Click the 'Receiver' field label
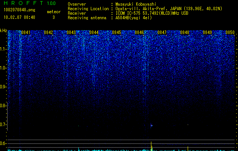Screen dimensions: 238x151 pos(77,13)
